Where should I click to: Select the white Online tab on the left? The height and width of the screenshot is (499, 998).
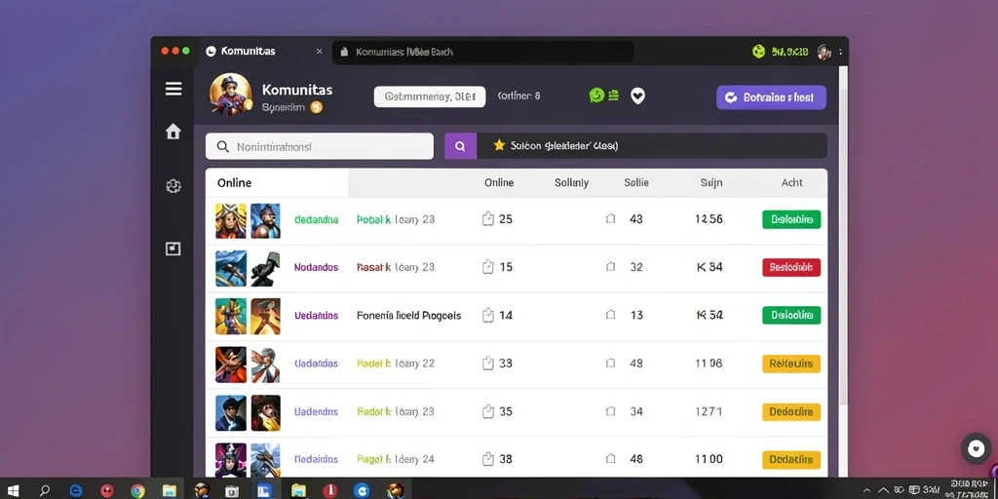(x=277, y=182)
